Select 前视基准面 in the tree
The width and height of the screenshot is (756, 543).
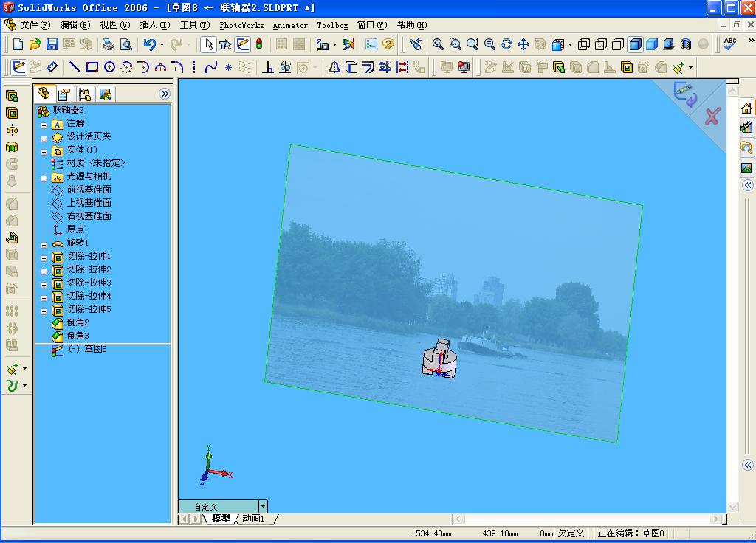(89, 190)
